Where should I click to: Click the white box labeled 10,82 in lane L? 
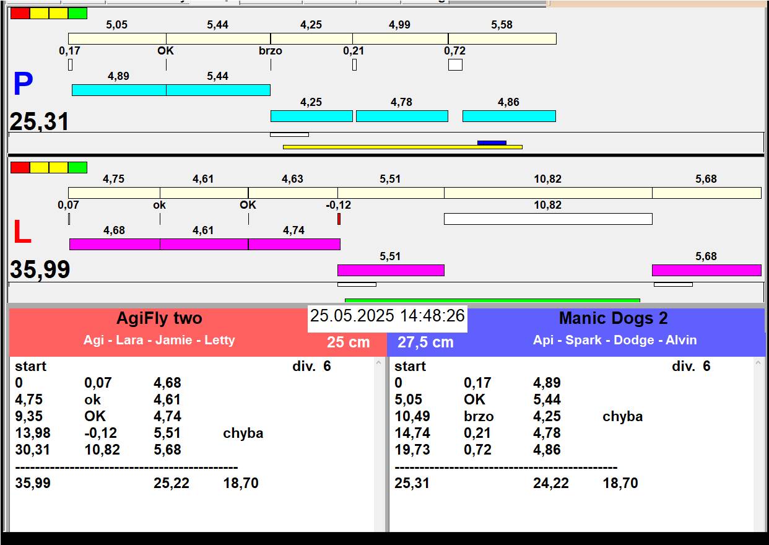point(548,219)
